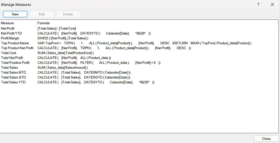Screen dimensions: 280x143
Task: Close the Manage Measures dialog with X
Action: click(272, 5)
